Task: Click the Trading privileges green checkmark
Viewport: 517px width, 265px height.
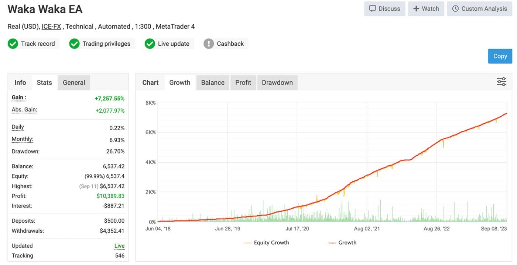Action: [75, 44]
